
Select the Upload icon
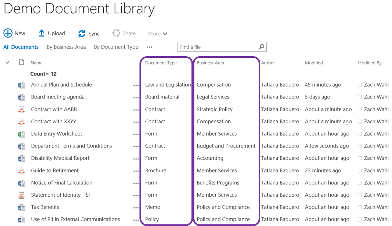41,33
